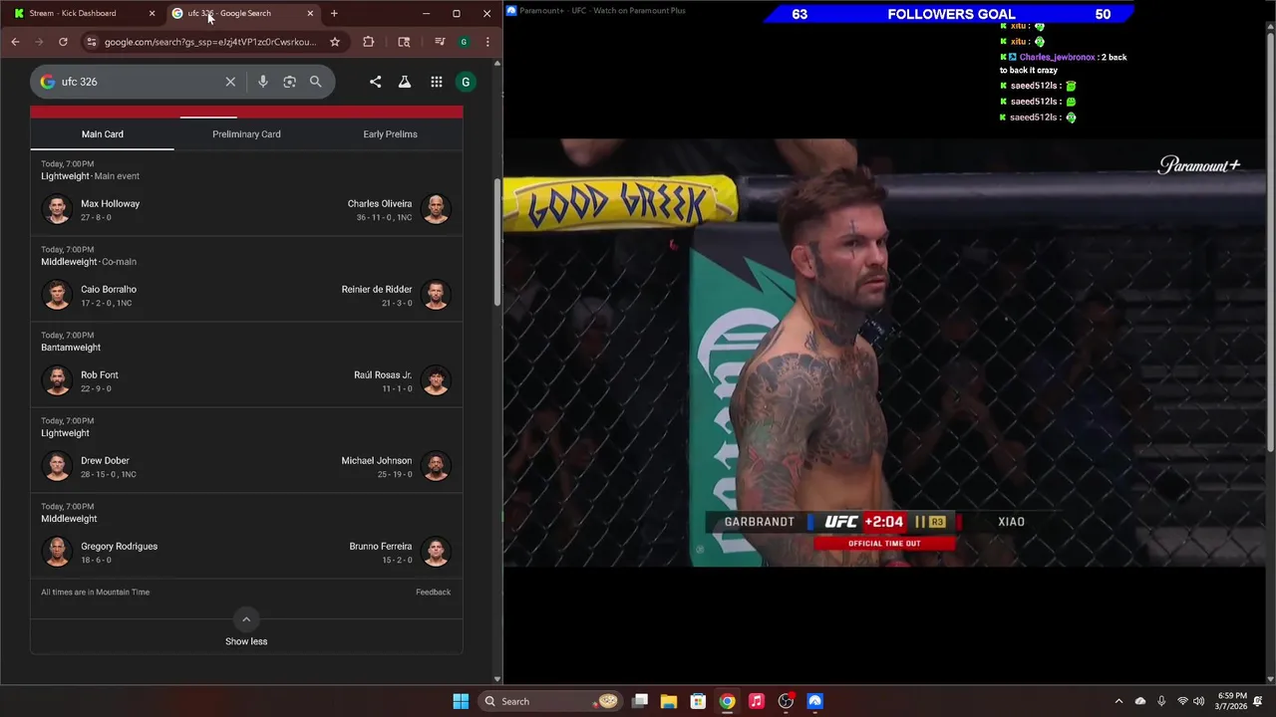Open the Preliminary Card tab
This screenshot has width=1276, height=717.
(x=246, y=134)
